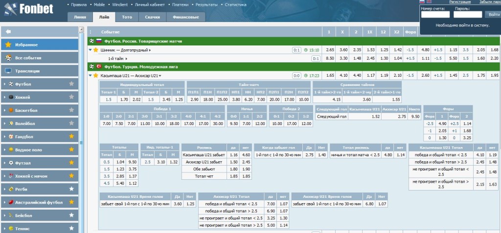
Task: Open the Статистика link
Action: click(x=235, y=5)
